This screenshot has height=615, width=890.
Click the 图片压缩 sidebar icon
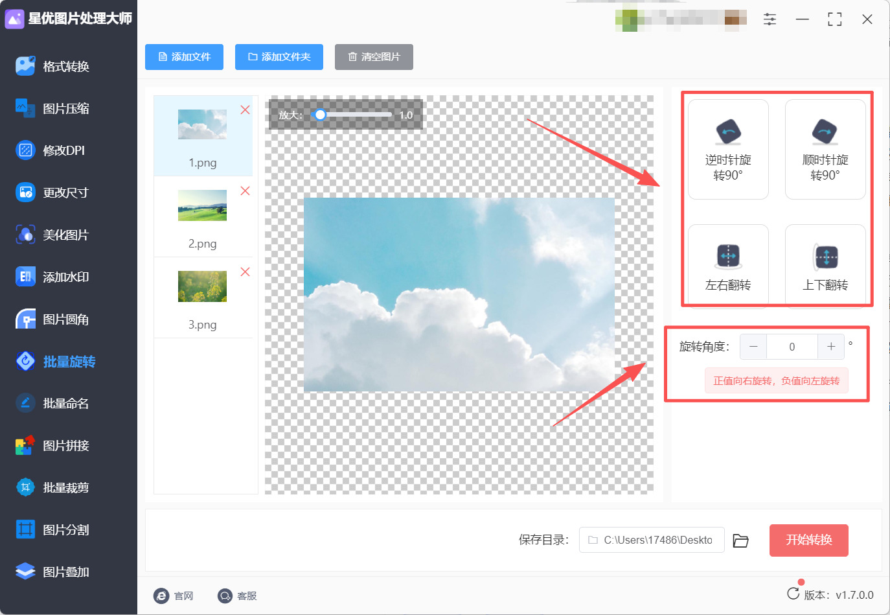click(25, 108)
